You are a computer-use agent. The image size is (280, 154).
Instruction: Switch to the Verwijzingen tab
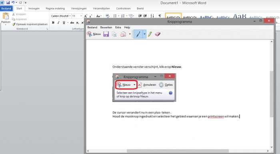79,8
